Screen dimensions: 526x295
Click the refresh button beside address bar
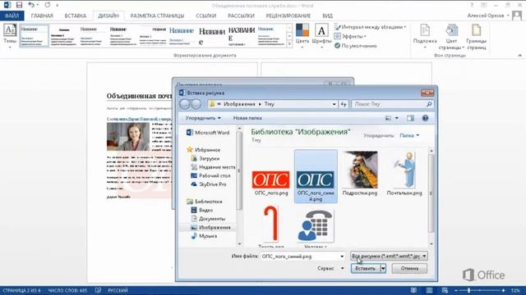pos(344,104)
